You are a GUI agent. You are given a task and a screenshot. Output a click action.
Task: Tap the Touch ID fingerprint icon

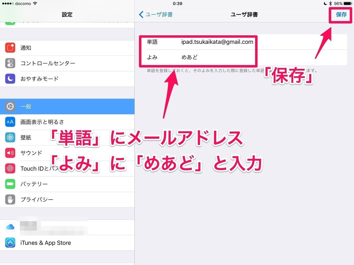[10, 168]
